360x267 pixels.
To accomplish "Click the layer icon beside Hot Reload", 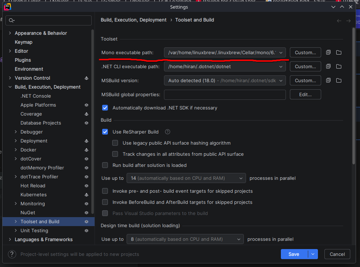I will (86, 186).
